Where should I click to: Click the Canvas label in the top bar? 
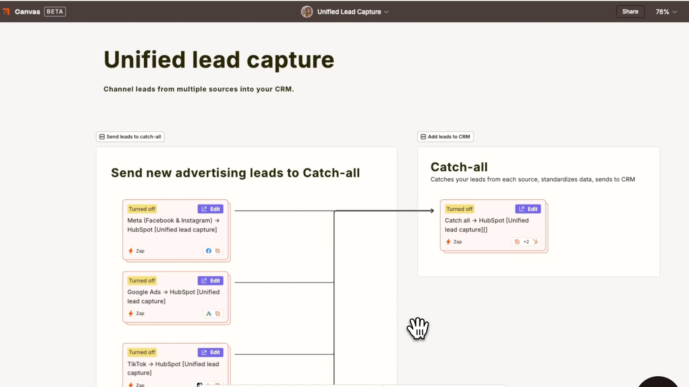pos(27,12)
